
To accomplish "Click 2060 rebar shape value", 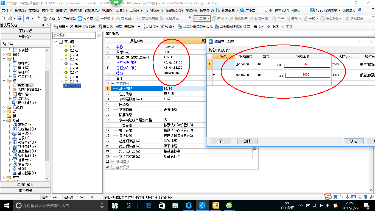I will [x=305, y=64].
